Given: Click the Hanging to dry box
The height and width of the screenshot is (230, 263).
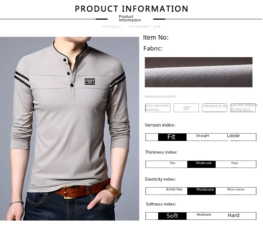Looking at the screenshot, I should 215,108.
